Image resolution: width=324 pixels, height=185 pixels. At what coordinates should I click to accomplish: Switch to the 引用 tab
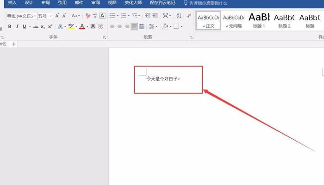click(62, 3)
